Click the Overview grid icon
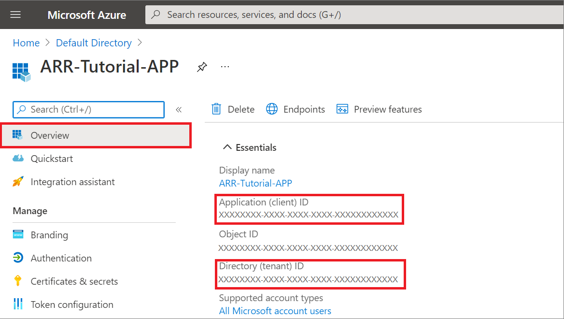Image resolution: width=564 pixels, height=319 pixels. pyautogui.click(x=17, y=135)
